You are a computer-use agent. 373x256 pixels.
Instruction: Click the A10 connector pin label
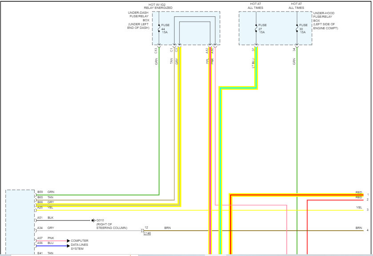212,51
